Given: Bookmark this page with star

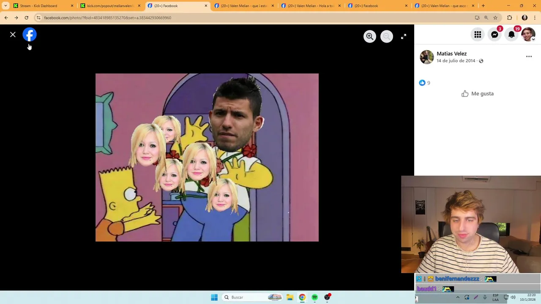Looking at the screenshot, I should point(495,18).
